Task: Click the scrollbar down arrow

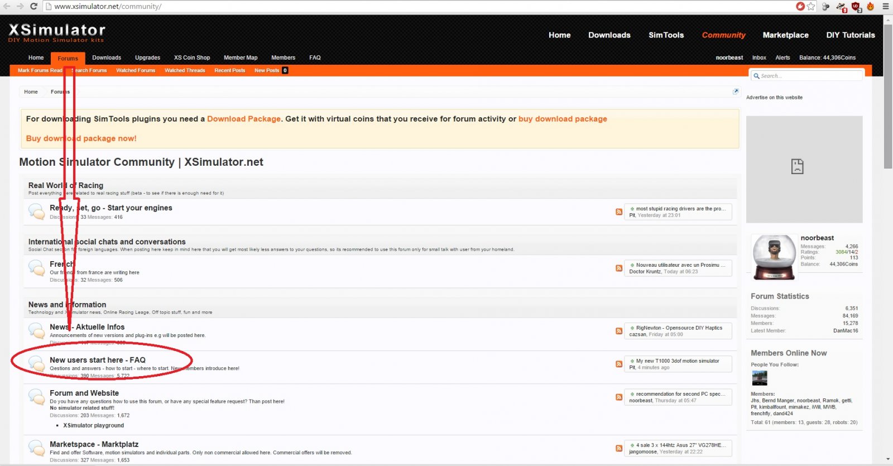Action: pos(888,460)
